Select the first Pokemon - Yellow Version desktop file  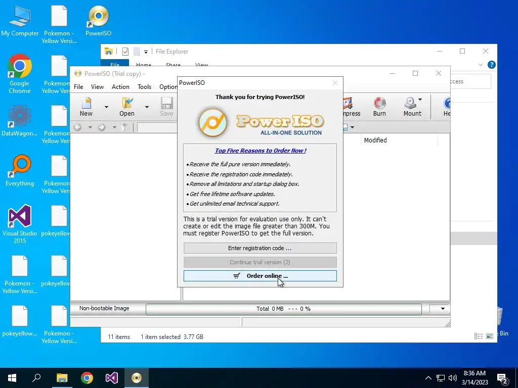click(59, 25)
